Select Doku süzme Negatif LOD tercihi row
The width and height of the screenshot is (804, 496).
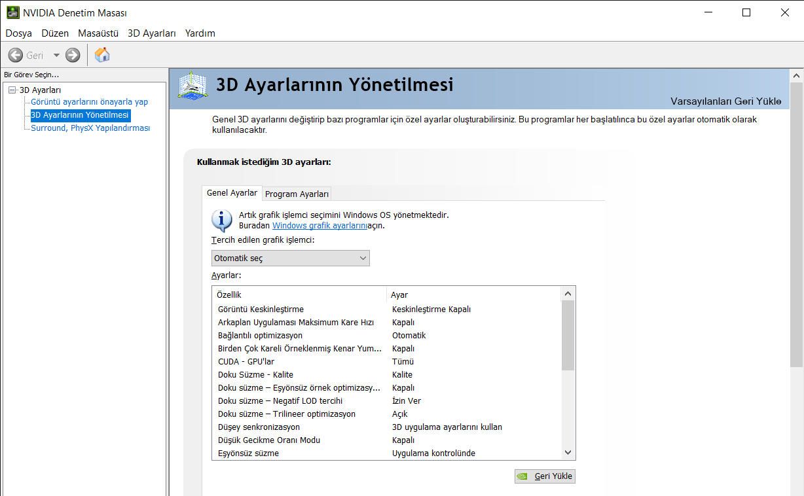[x=387, y=400]
